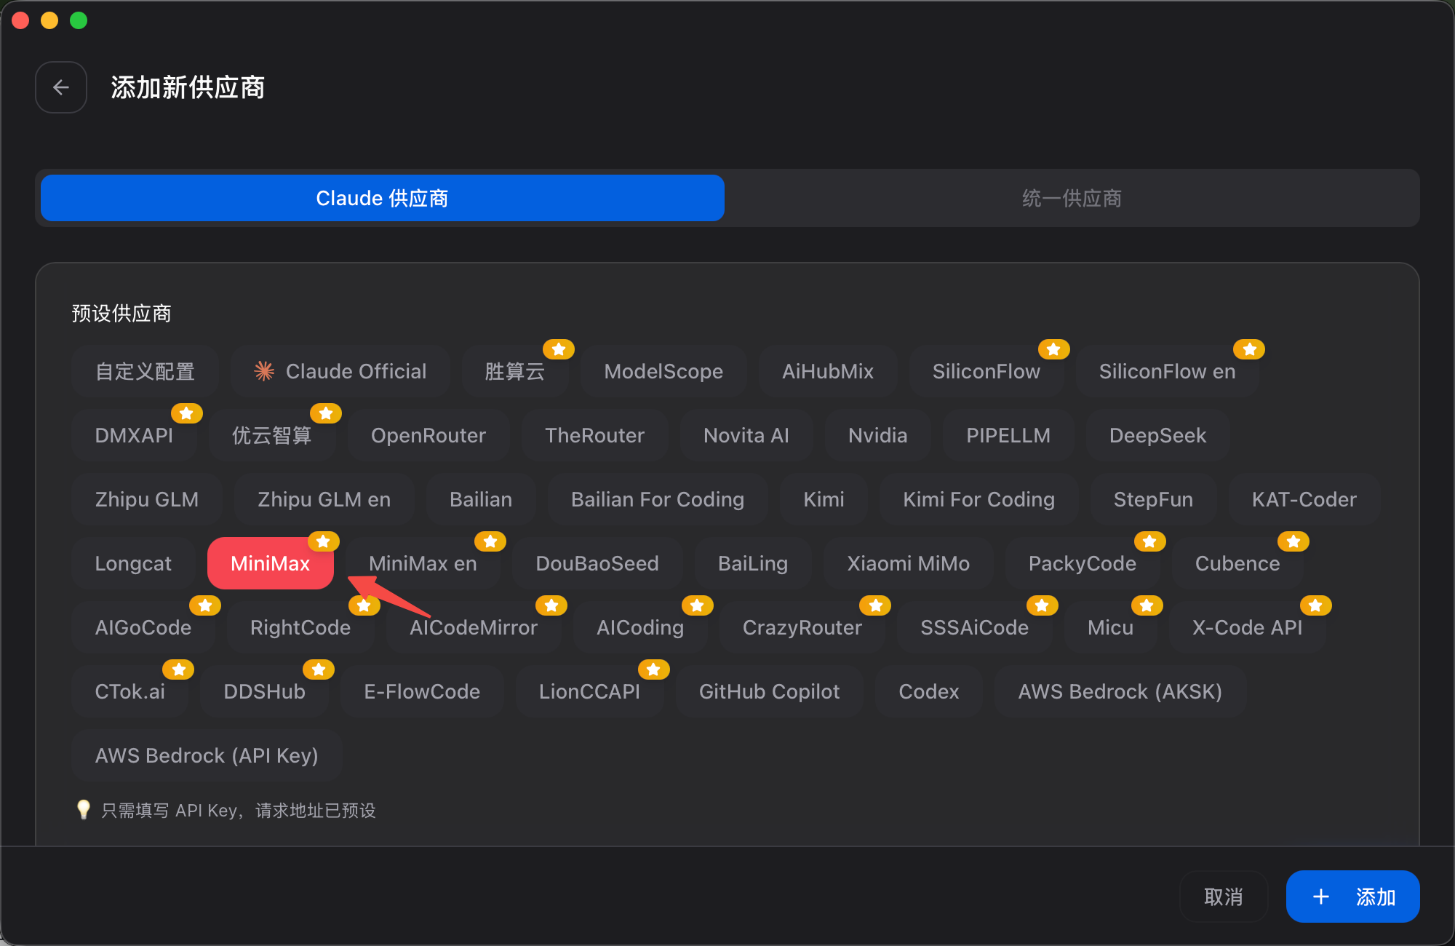Switch to the Claude 供应商 tab
The width and height of the screenshot is (1455, 946).
coord(383,198)
